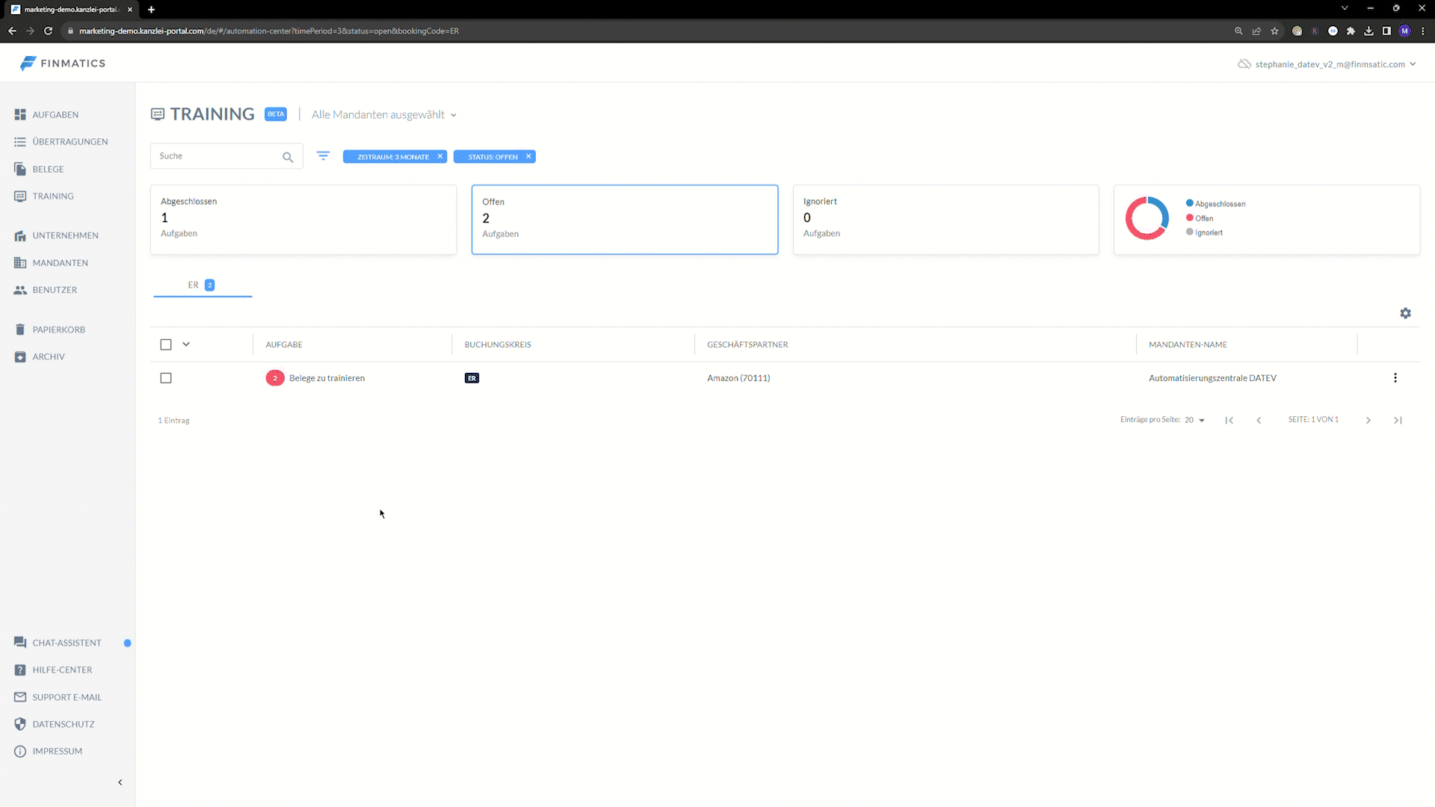Go to the last page
Viewport: 1435px width, 807px height.
[1398, 420]
